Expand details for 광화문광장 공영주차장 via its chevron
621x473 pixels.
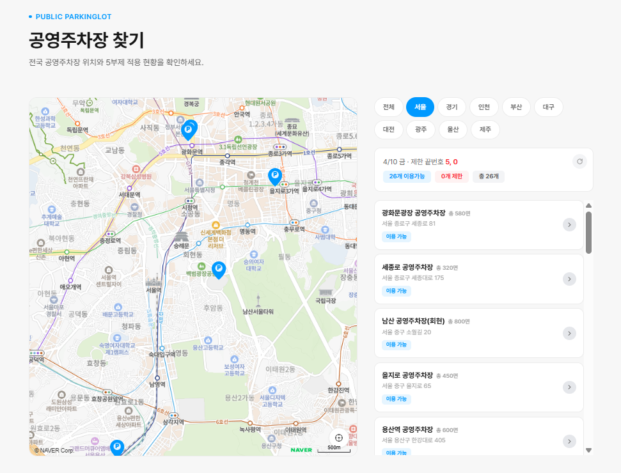coord(569,224)
